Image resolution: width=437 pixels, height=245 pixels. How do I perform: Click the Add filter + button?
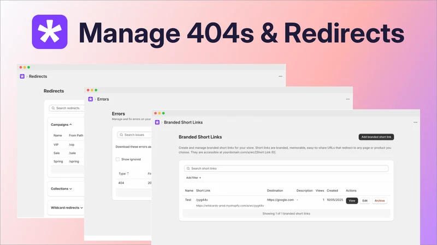[193, 178]
